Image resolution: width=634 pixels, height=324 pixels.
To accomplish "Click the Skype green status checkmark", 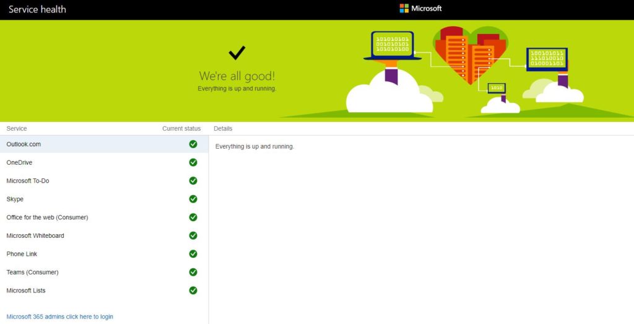I will point(193,199).
